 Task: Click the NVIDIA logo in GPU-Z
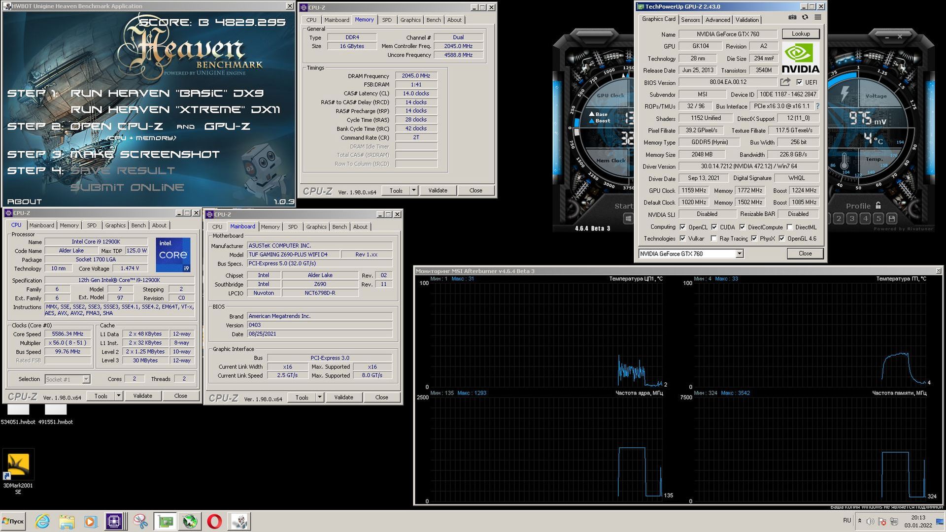click(x=801, y=58)
